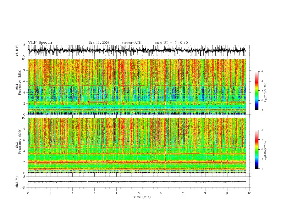281x217 pixels.
Task: Click the 5 minute tick on time axis
Action: tap(139, 193)
